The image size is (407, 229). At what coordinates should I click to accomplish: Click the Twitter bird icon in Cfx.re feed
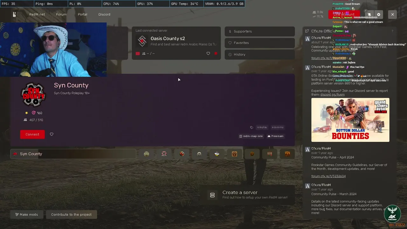[307, 31]
